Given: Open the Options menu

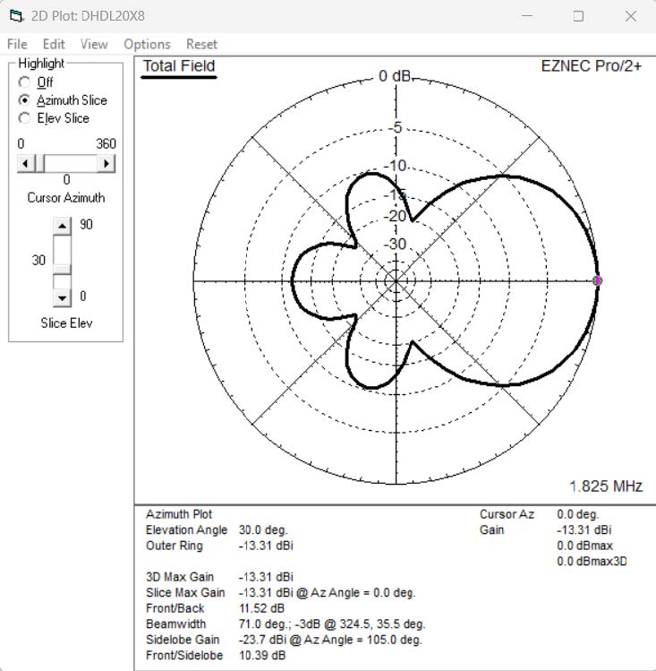Looking at the screenshot, I should [147, 44].
